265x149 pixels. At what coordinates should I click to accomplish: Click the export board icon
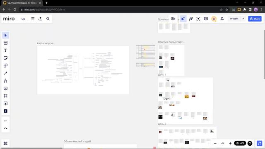tap(41, 19)
